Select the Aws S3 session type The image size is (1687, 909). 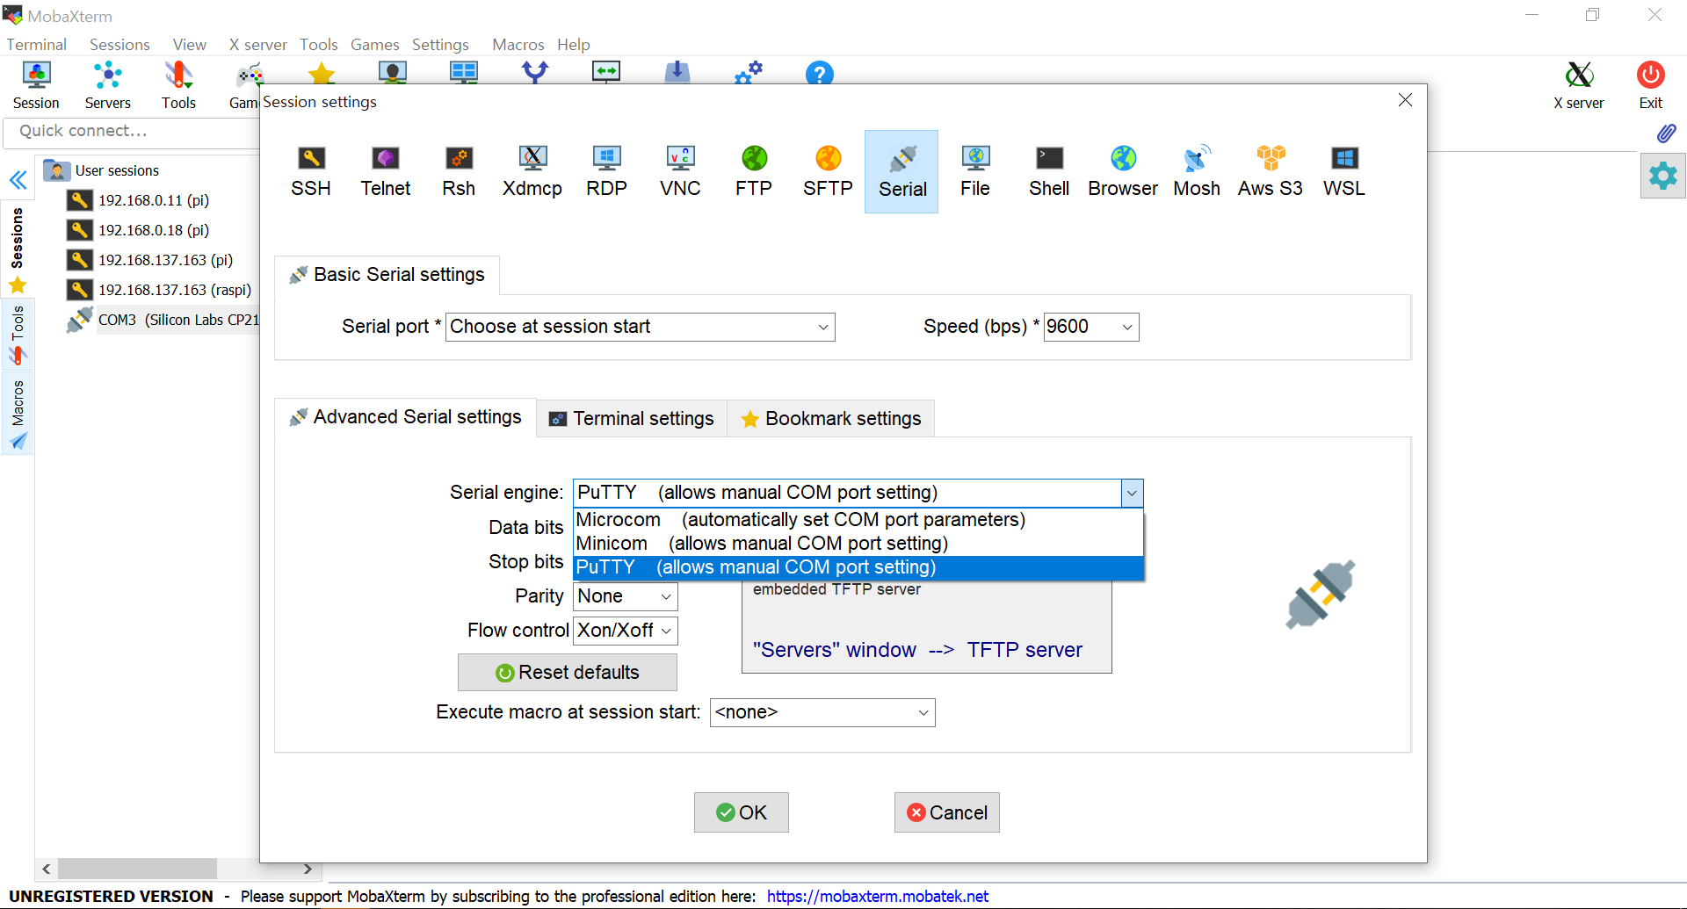(x=1271, y=172)
